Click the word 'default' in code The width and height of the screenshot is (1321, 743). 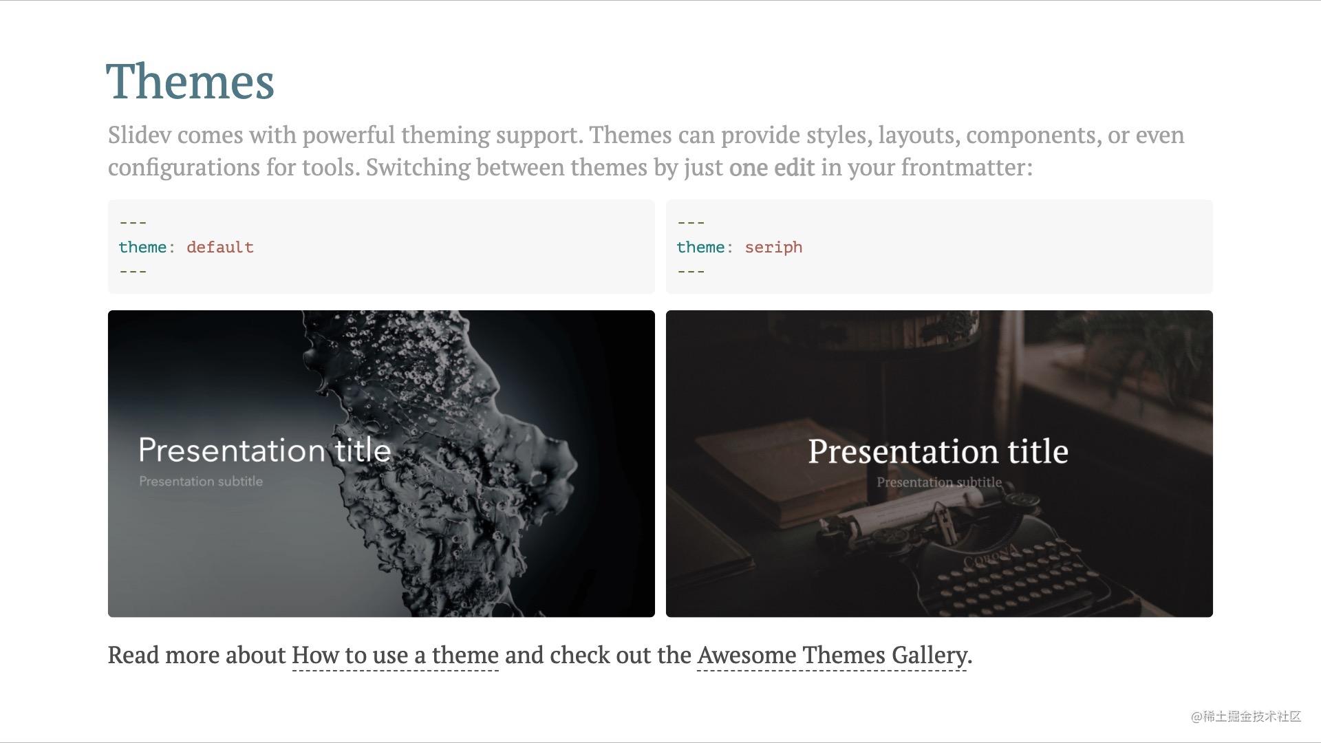click(220, 248)
